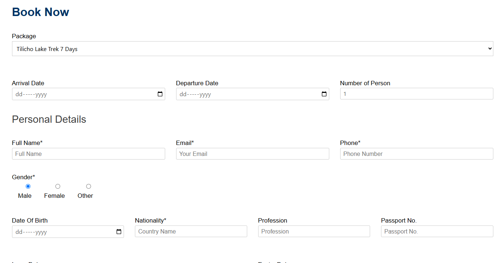Select the Other gender radio button

click(89, 187)
